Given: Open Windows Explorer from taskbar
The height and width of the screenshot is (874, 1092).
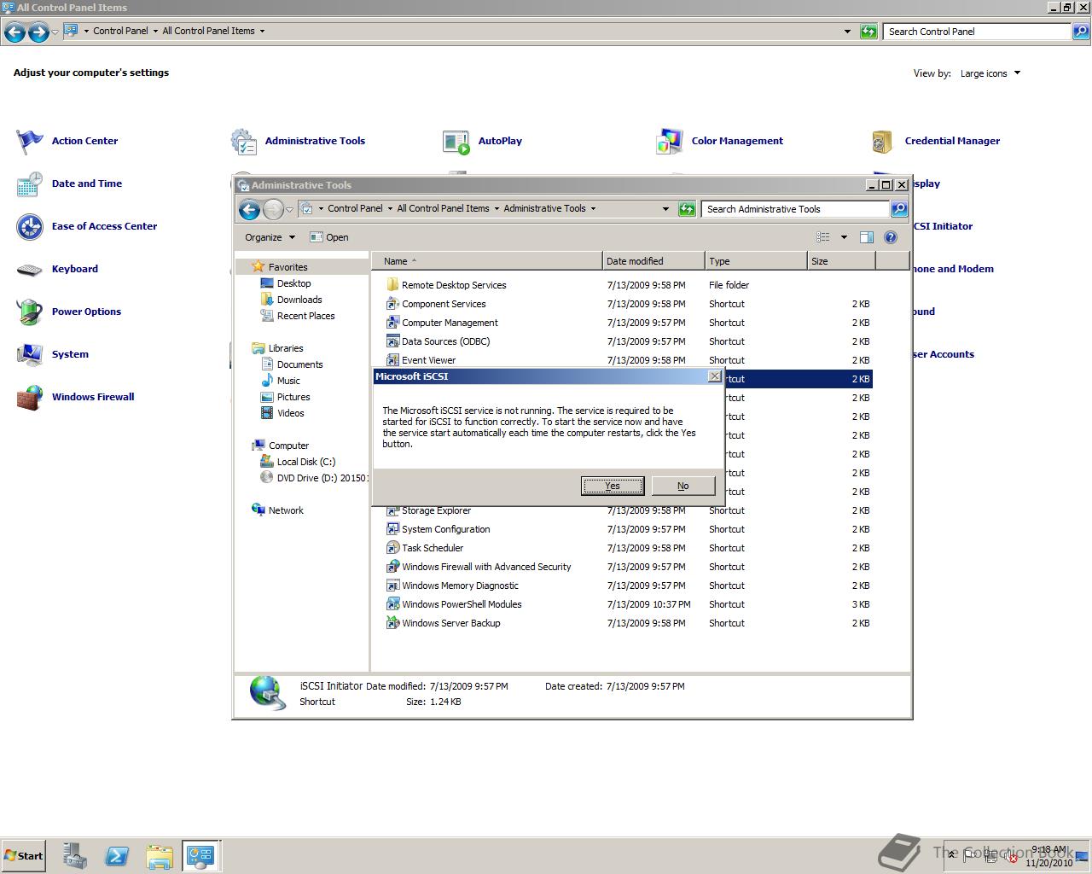Looking at the screenshot, I should (160, 856).
